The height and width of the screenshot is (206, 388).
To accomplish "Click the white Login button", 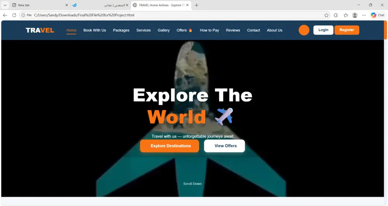I will coord(323,30).
